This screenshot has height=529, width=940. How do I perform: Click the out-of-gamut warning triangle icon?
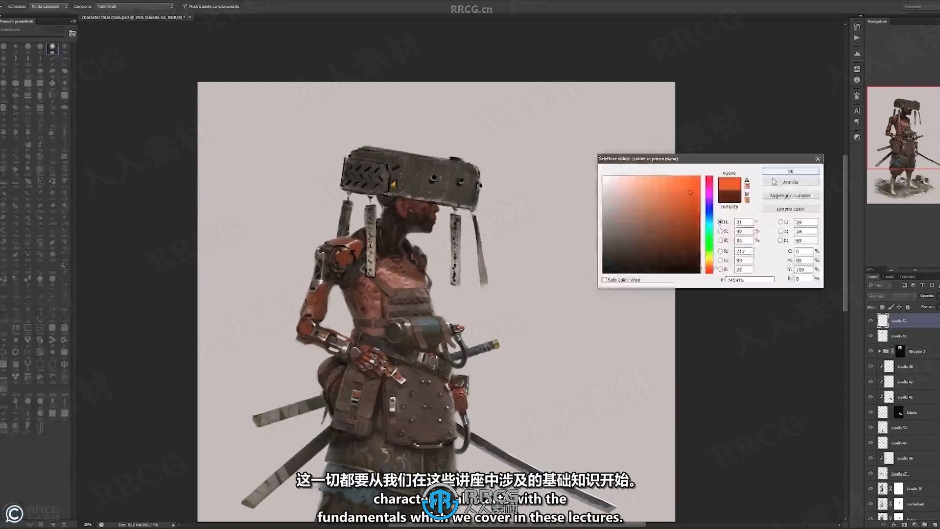(747, 180)
